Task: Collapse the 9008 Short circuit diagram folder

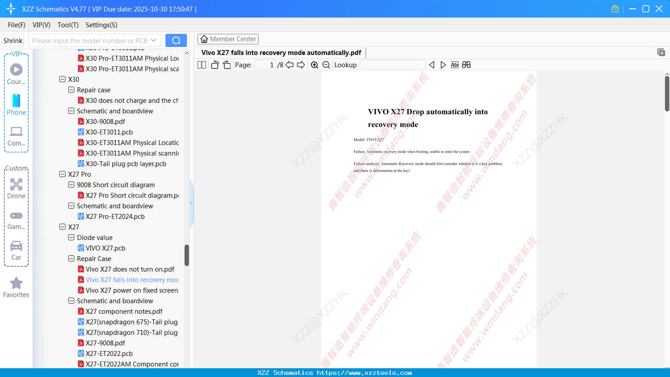Action: pos(71,185)
